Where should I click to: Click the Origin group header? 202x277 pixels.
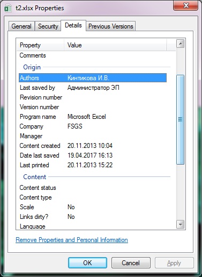[32, 67]
